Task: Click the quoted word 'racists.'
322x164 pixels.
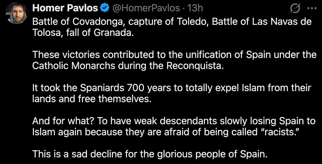Action: pyautogui.click(x=273, y=132)
